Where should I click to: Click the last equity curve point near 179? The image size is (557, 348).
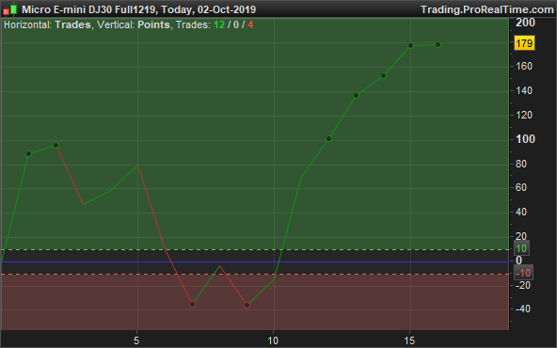[x=438, y=45]
